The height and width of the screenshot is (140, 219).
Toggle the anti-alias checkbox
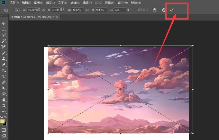[x=135, y=10]
